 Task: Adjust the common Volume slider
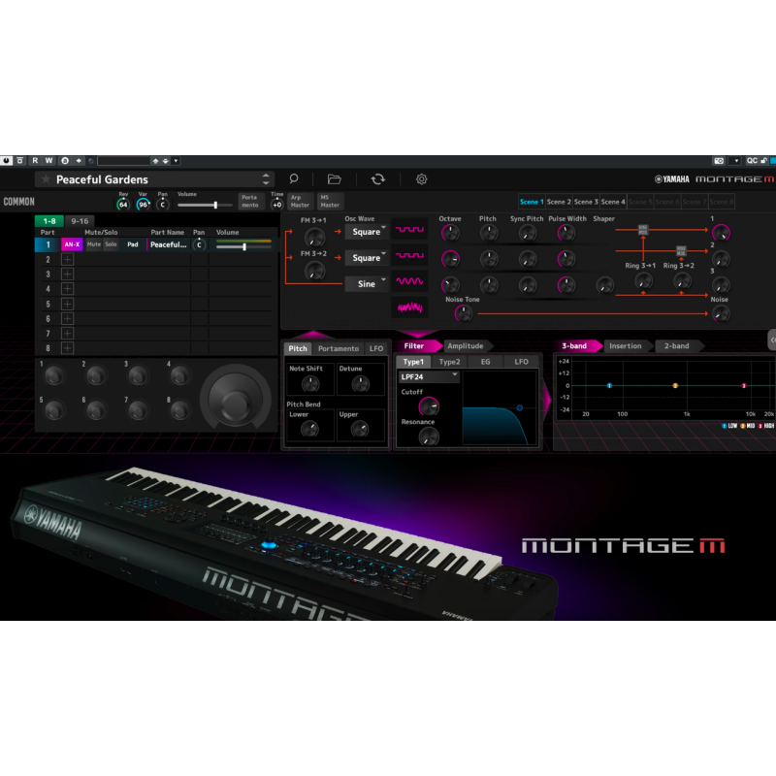pyautogui.click(x=205, y=205)
